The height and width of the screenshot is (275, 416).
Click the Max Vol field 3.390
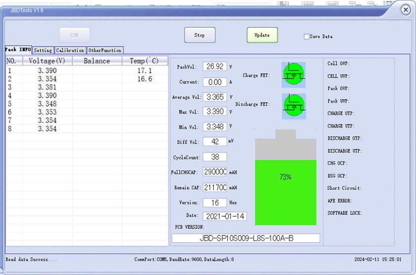click(215, 111)
